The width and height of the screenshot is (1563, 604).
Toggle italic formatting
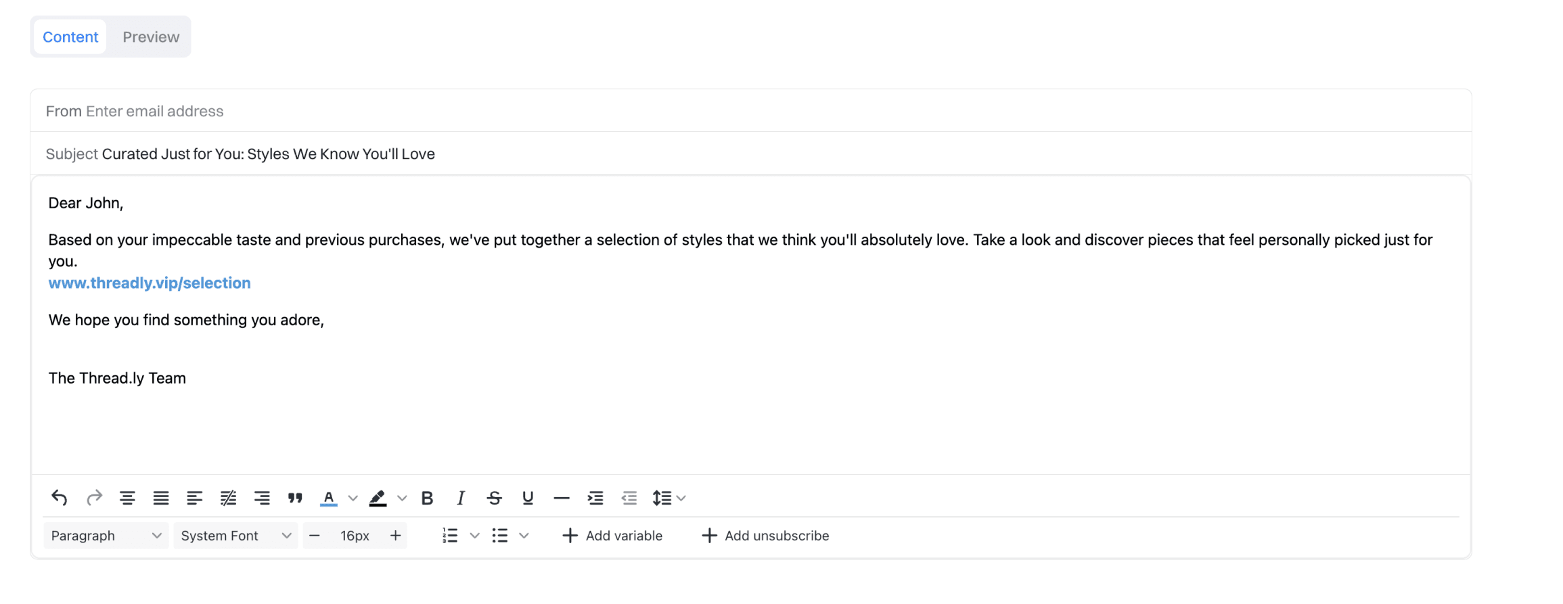pos(460,498)
